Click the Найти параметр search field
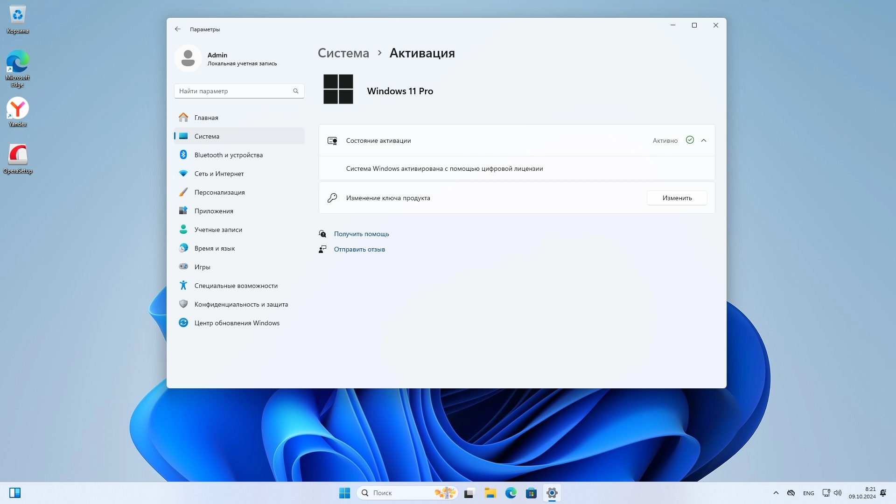Screen dimensions: 896x504 [x=233, y=91]
